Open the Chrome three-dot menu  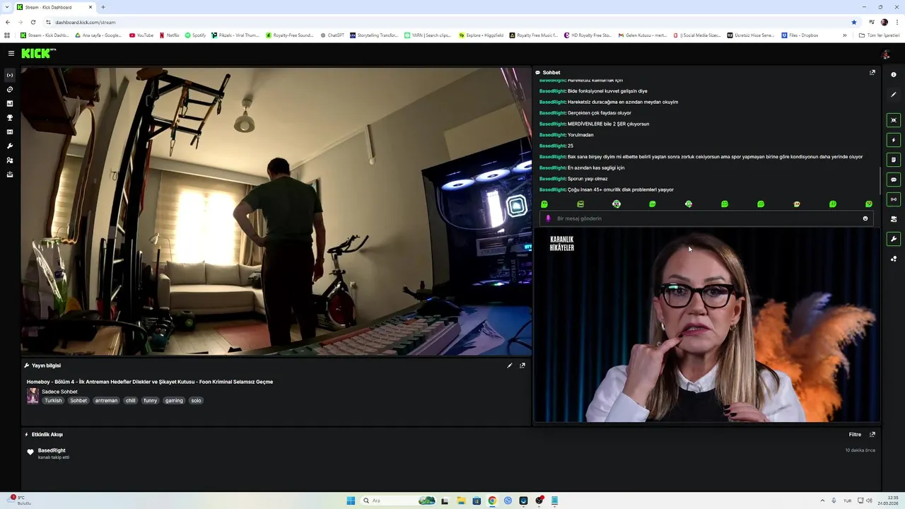pyautogui.click(x=897, y=22)
